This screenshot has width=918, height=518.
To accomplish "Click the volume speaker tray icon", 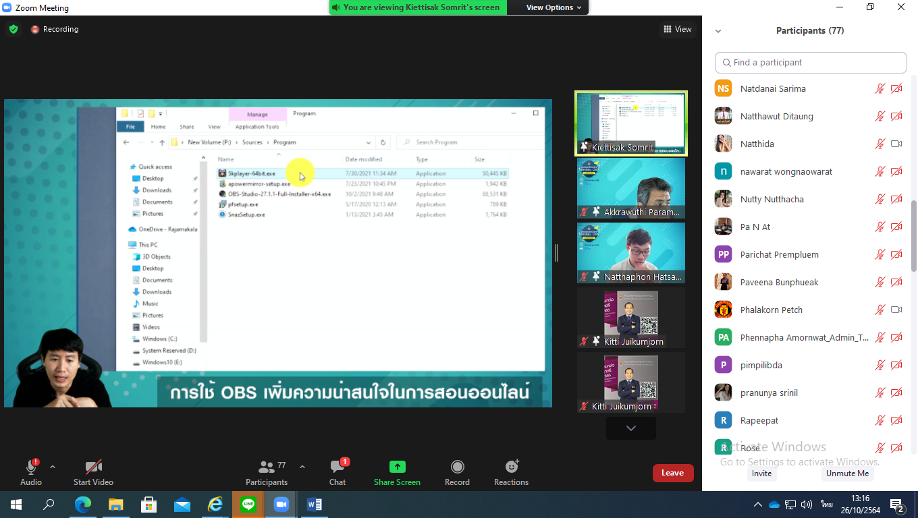I will tap(806, 505).
